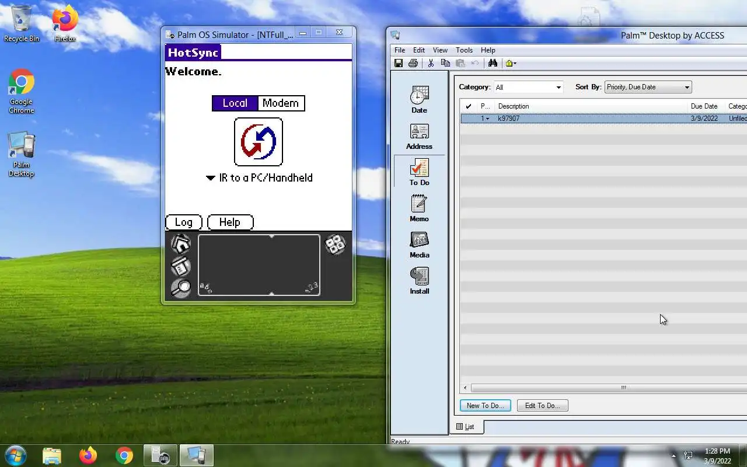Open the Media view in sidebar
The height and width of the screenshot is (467, 747).
pos(419,245)
